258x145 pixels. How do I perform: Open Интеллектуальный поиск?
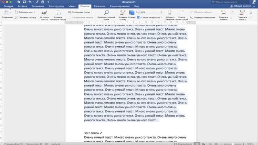[x=106, y=15]
